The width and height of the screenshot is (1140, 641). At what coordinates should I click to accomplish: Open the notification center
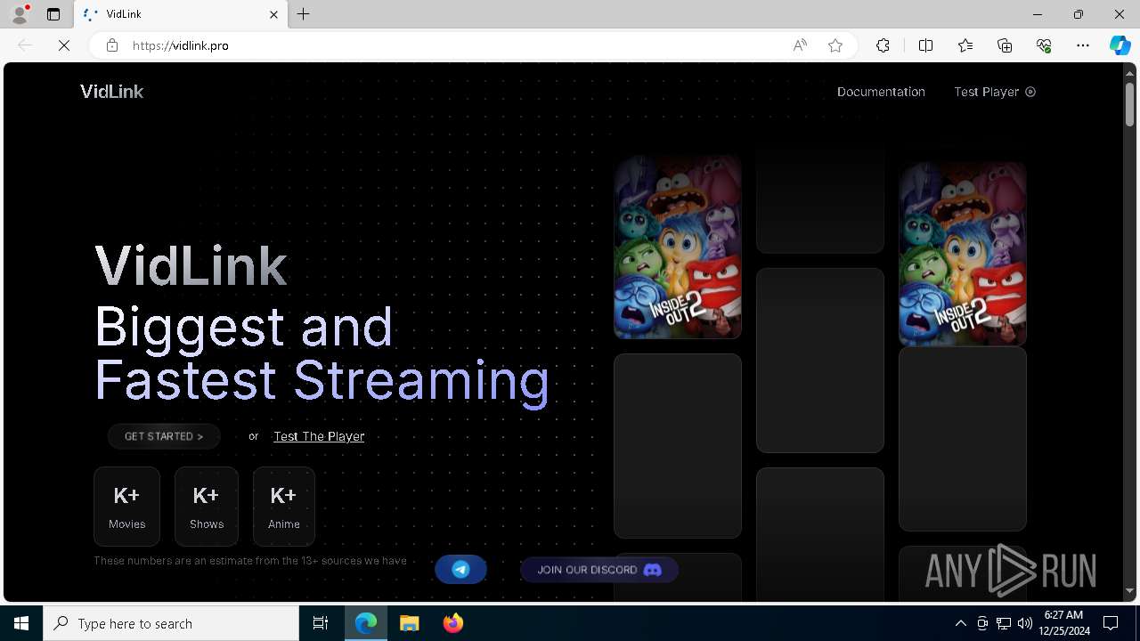tap(1111, 623)
